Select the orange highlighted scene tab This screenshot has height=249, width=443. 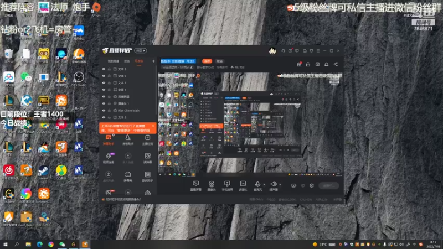coord(139,61)
